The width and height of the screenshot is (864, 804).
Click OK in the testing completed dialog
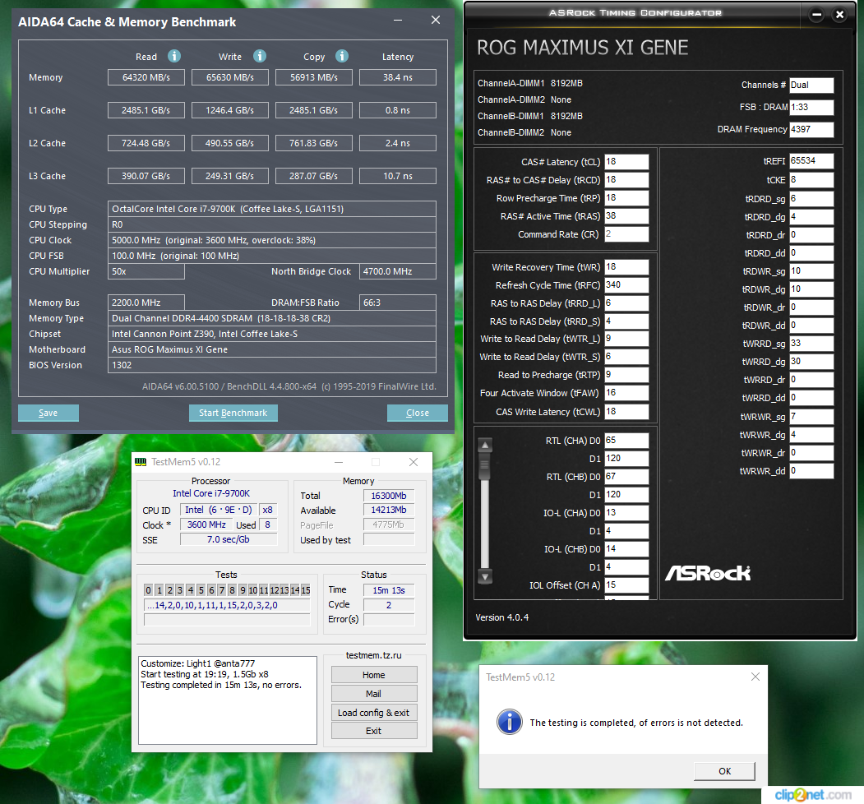(724, 771)
